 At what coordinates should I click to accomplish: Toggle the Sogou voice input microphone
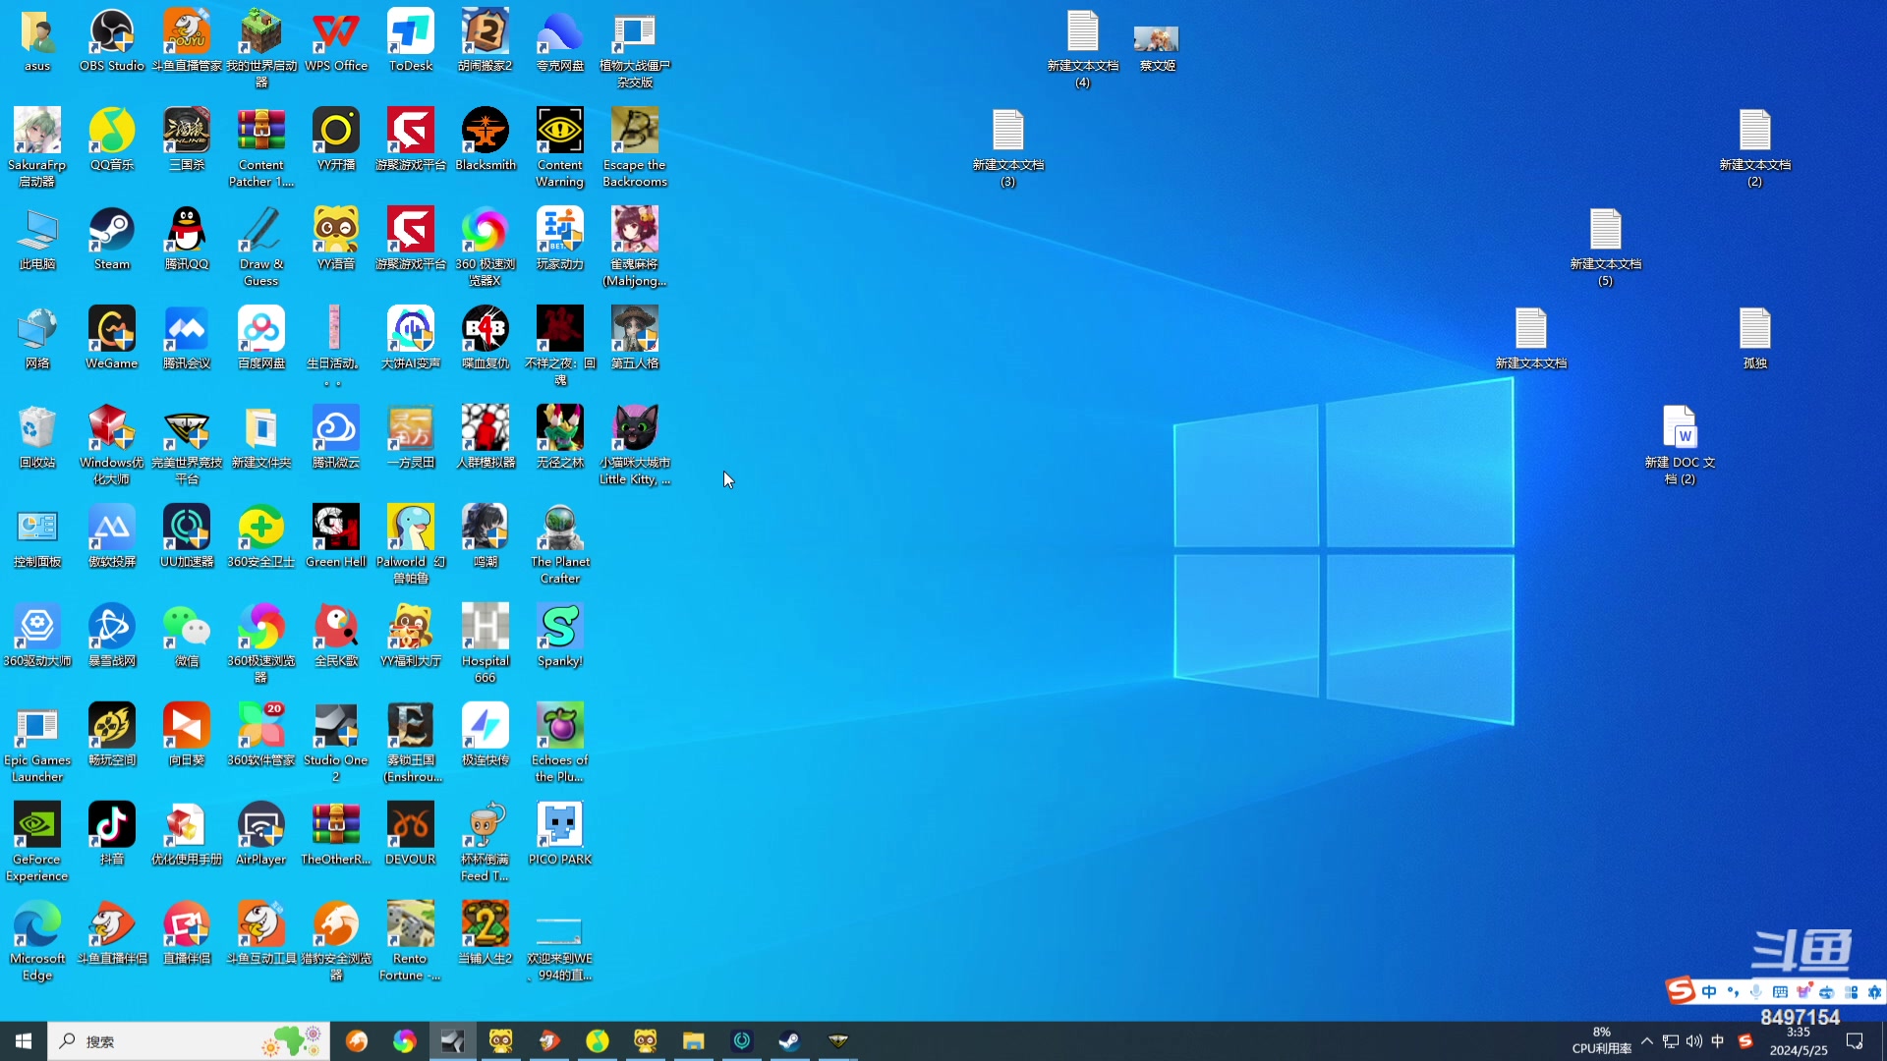1756,992
